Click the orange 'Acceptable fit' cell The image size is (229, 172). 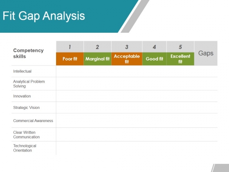tap(127, 59)
